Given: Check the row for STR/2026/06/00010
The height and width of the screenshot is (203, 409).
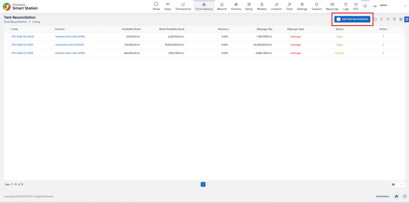Looking at the screenshot, I should pyautogui.click(x=7, y=36).
